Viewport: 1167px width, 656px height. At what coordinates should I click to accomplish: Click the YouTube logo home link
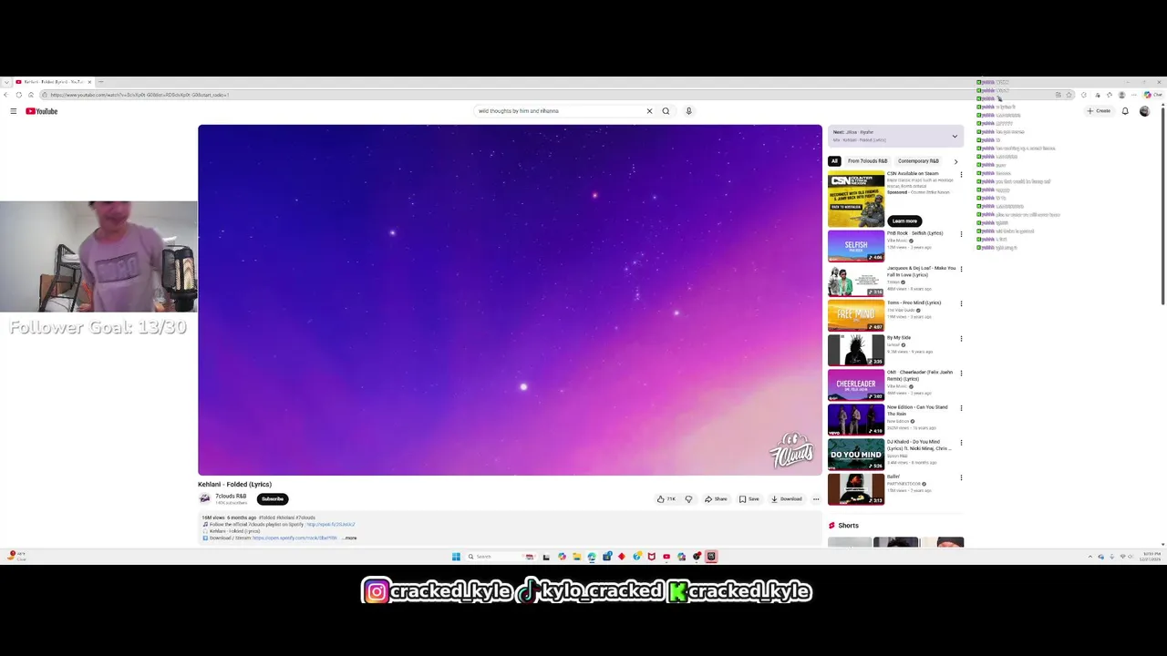point(42,111)
